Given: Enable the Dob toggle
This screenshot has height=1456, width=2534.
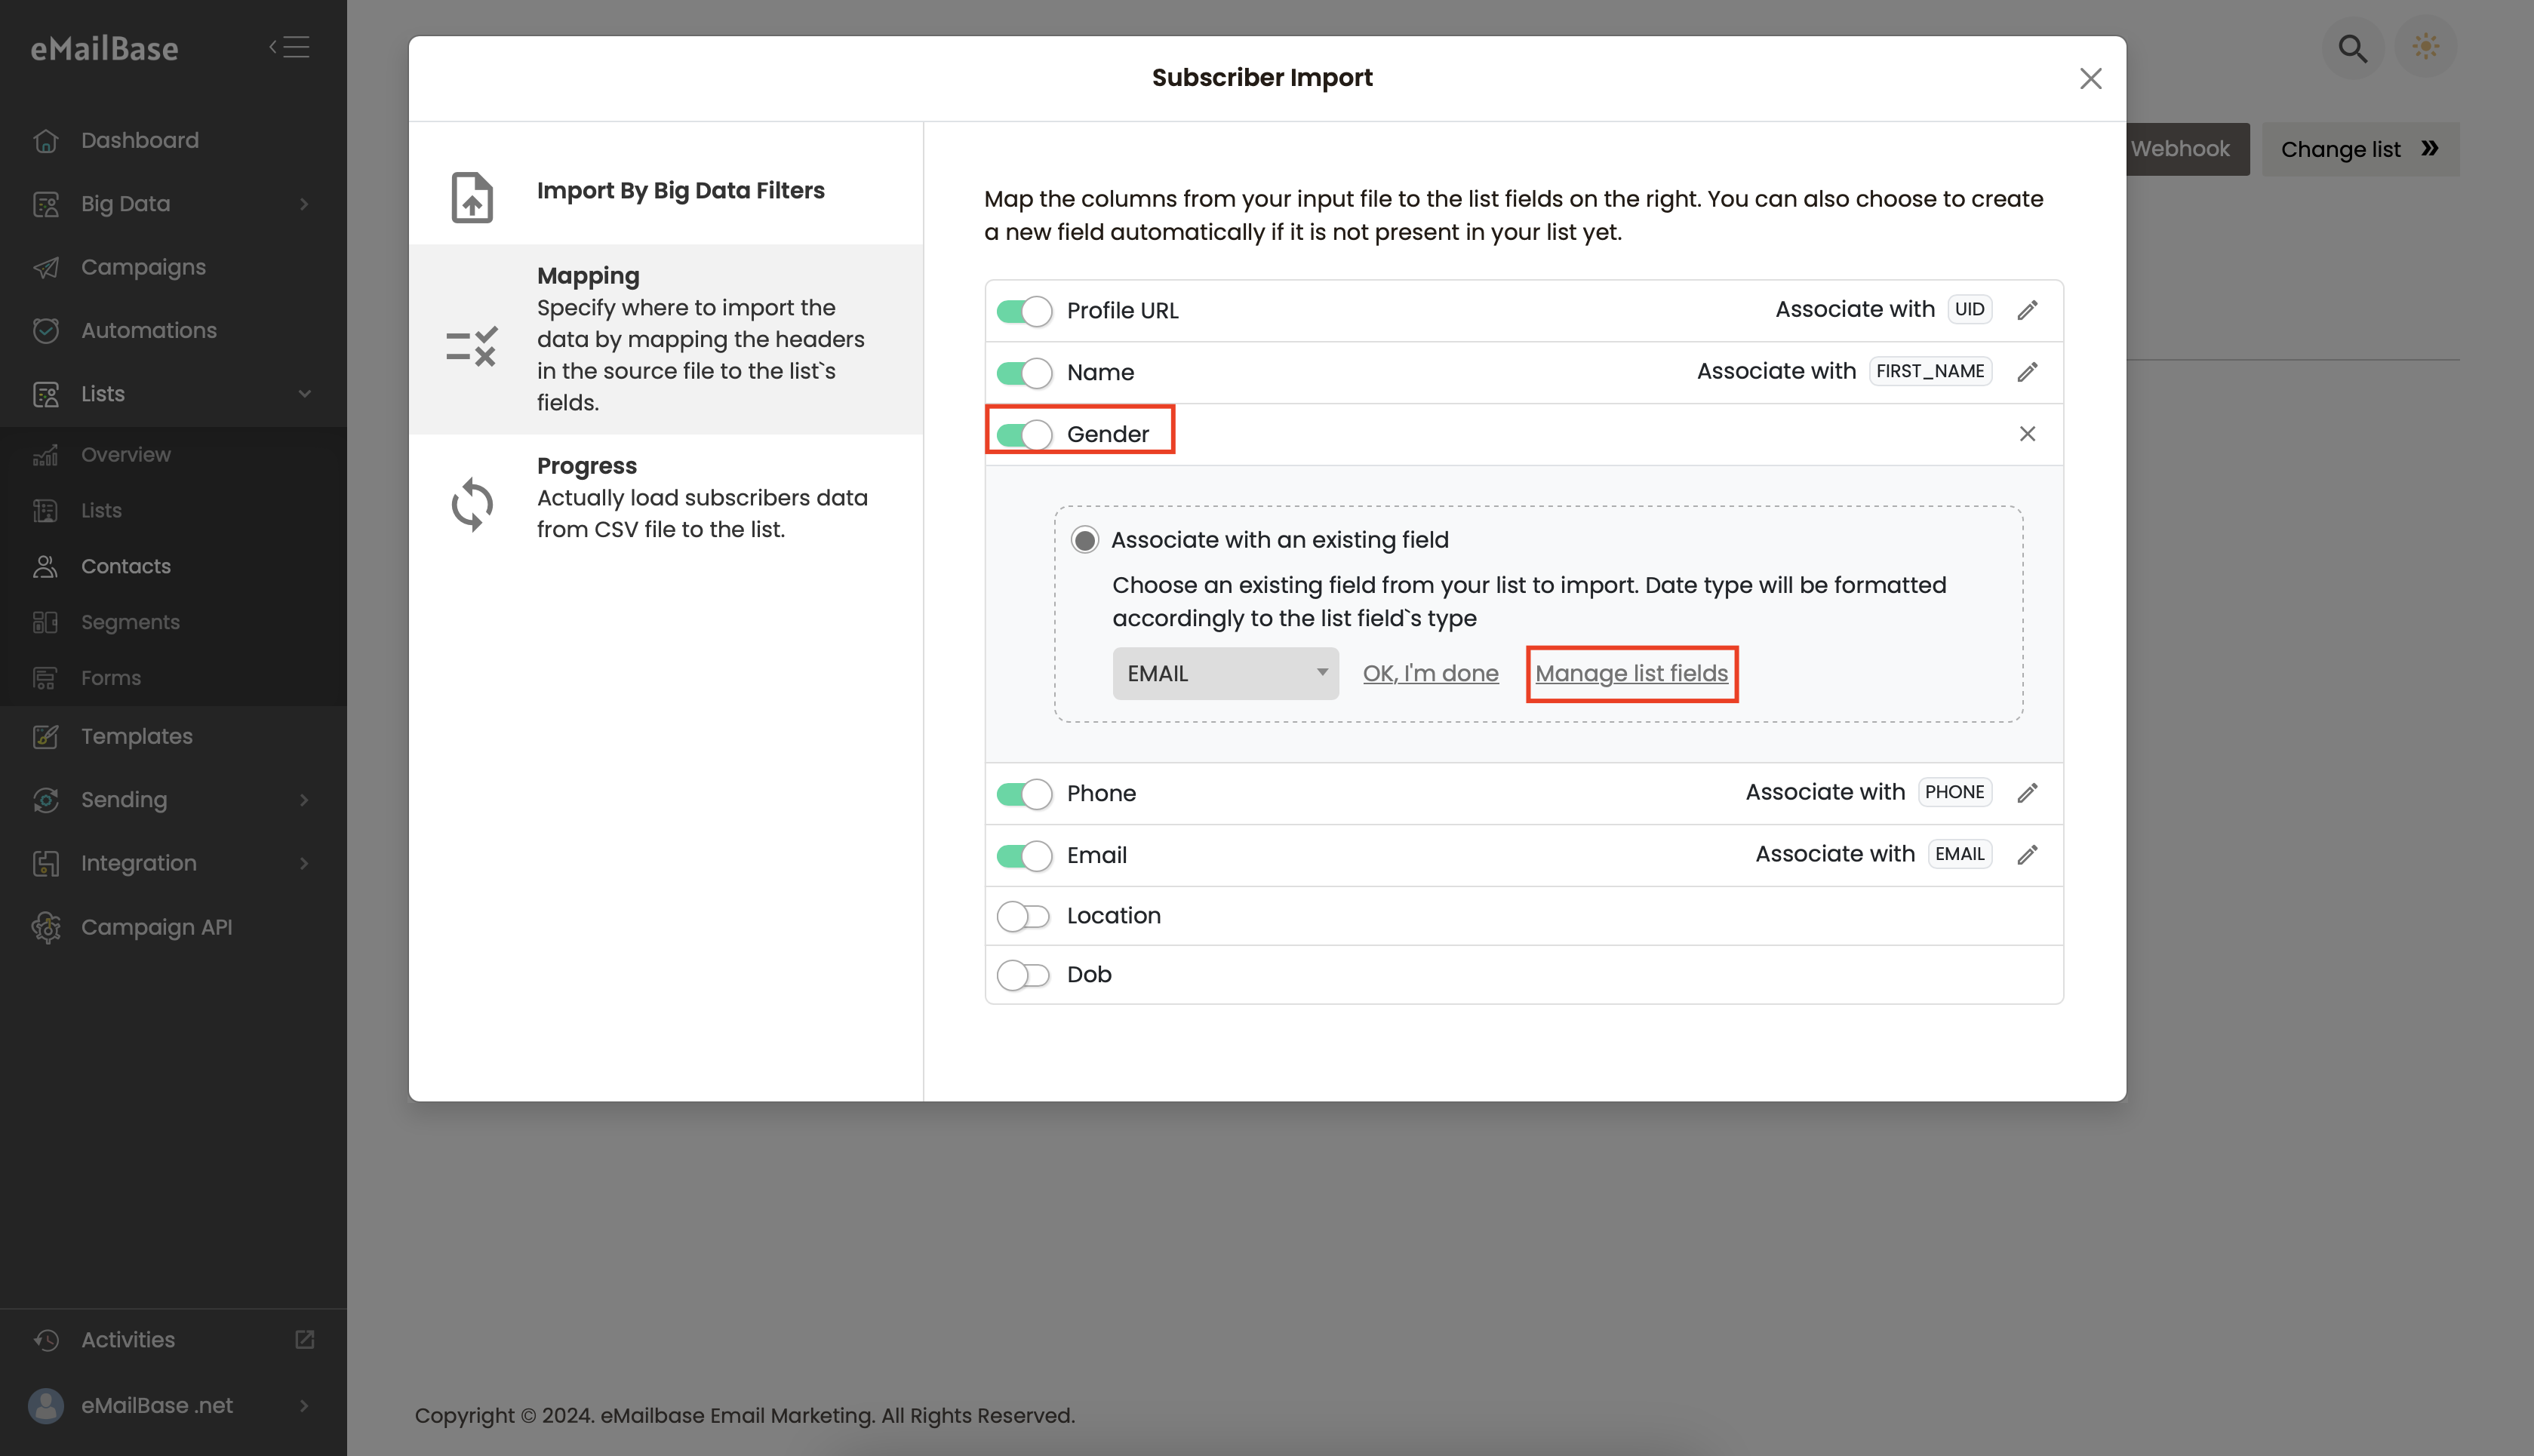Looking at the screenshot, I should click(1024, 975).
